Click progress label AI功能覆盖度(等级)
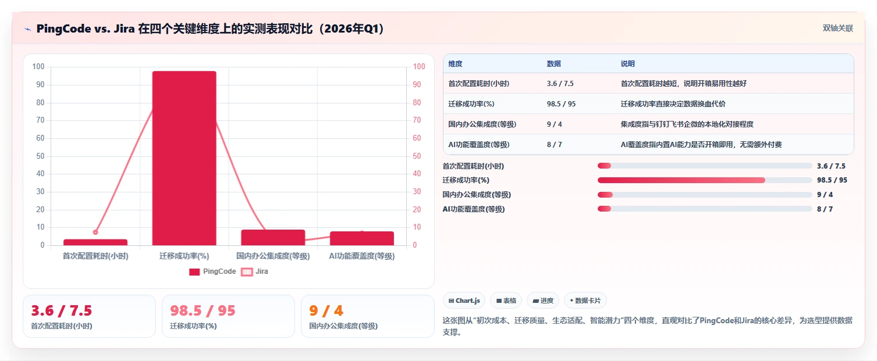This screenshot has height=361, width=877. (474, 209)
